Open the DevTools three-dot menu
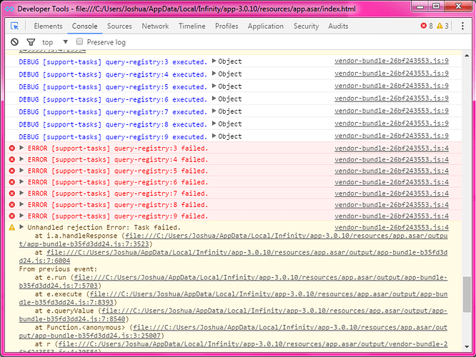The height and width of the screenshot is (357, 476). (x=462, y=26)
